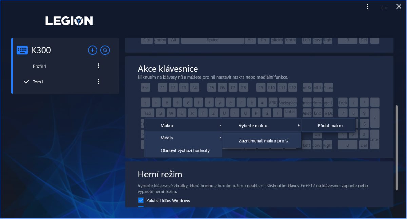Uncheck Zakázat kláv. Windows checkbox
Viewport: 407px width, 219px height.
click(141, 200)
